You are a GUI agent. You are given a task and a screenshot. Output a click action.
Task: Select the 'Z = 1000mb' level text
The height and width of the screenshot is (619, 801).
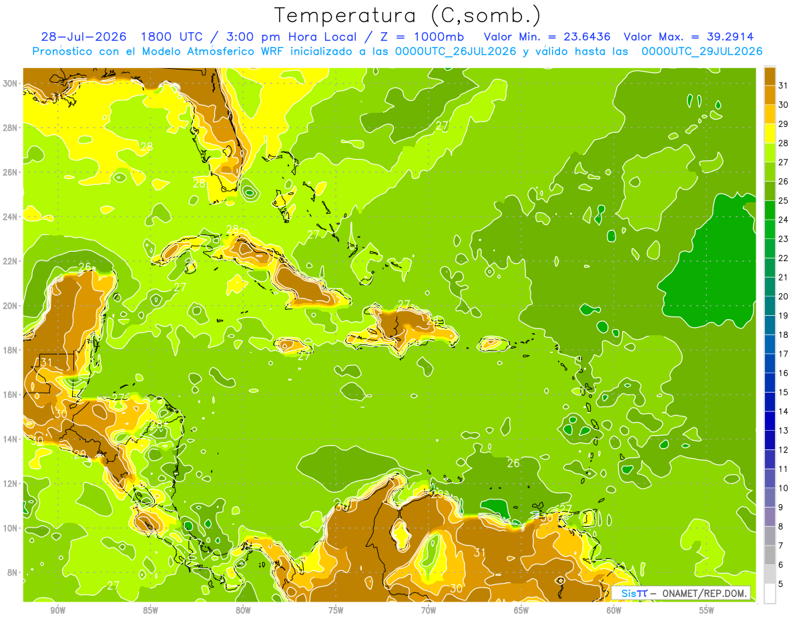point(424,36)
